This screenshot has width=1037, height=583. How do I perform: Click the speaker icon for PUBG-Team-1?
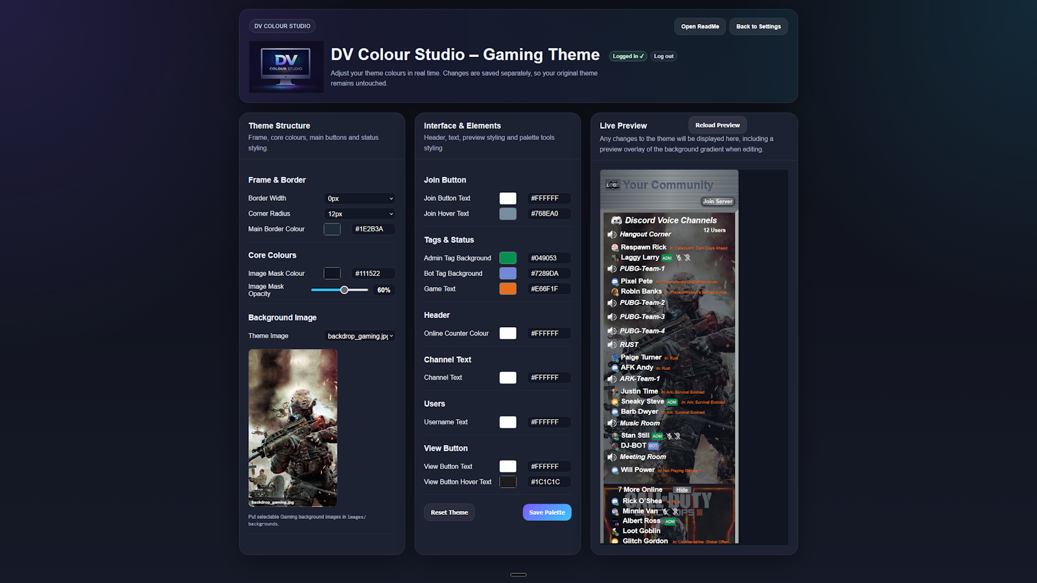pos(612,269)
